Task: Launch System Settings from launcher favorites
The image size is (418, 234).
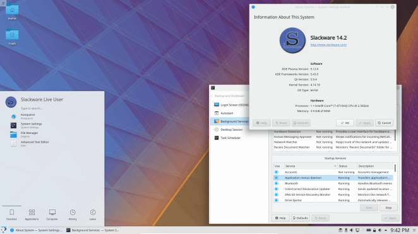Action: click(x=31, y=125)
